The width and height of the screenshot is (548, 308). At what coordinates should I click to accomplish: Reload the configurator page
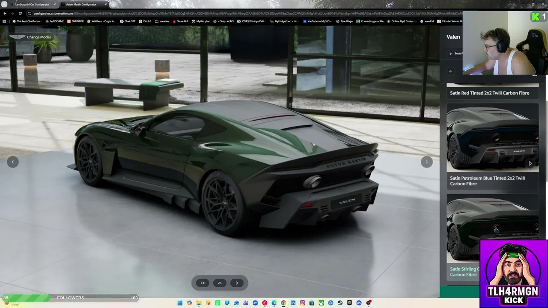(20, 13)
